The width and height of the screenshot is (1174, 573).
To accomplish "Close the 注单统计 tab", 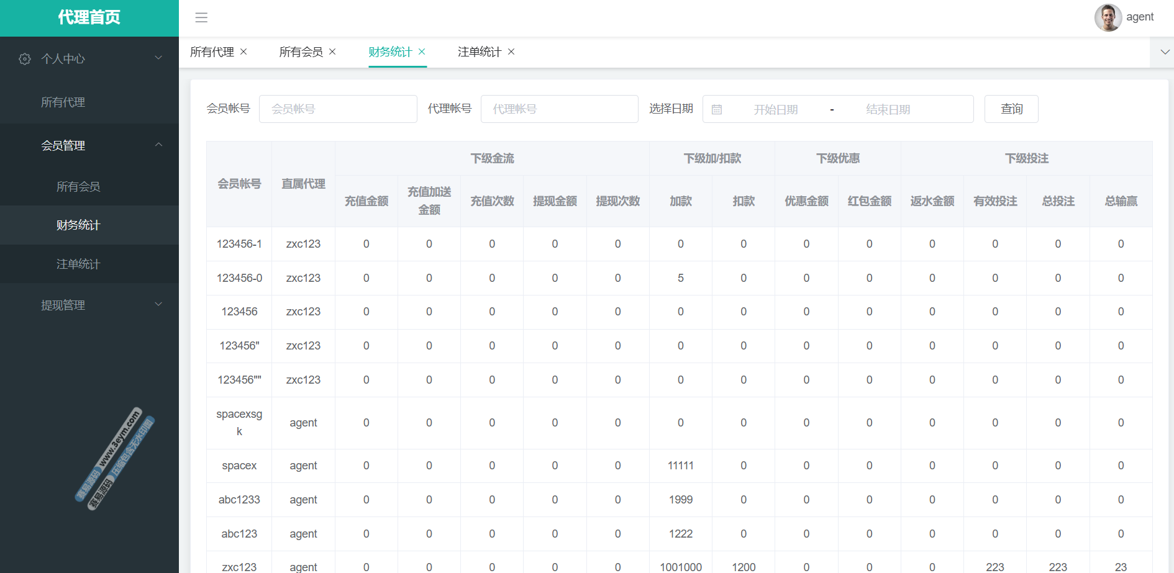I will [x=511, y=52].
